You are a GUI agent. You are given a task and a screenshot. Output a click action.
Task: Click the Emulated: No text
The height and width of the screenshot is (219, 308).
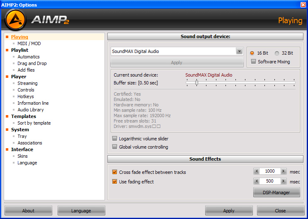[127, 99]
